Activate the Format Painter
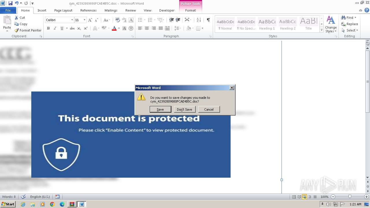This screenshot has height=208, width=370. pyautogui.click(x=28, y=30)
